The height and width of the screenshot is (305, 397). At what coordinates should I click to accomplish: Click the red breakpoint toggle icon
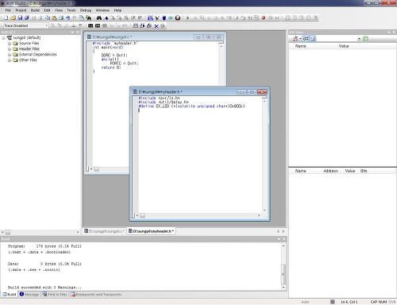tap(264, 18)
